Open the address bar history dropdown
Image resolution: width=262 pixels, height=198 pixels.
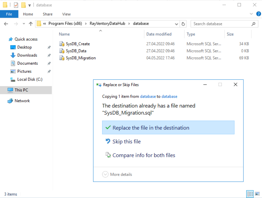click(x=176, y=24)
